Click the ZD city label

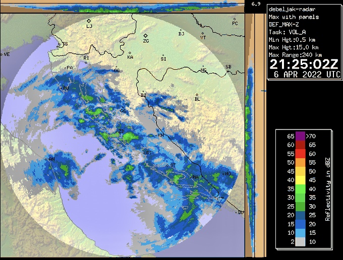point(121,132)
